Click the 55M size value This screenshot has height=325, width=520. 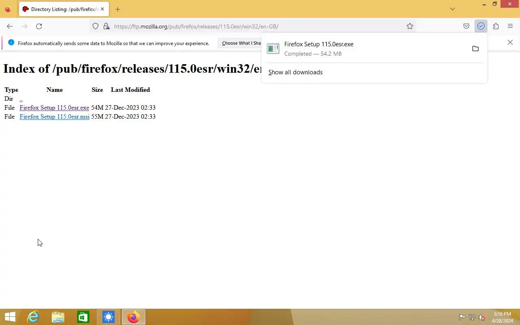(97, 117)
